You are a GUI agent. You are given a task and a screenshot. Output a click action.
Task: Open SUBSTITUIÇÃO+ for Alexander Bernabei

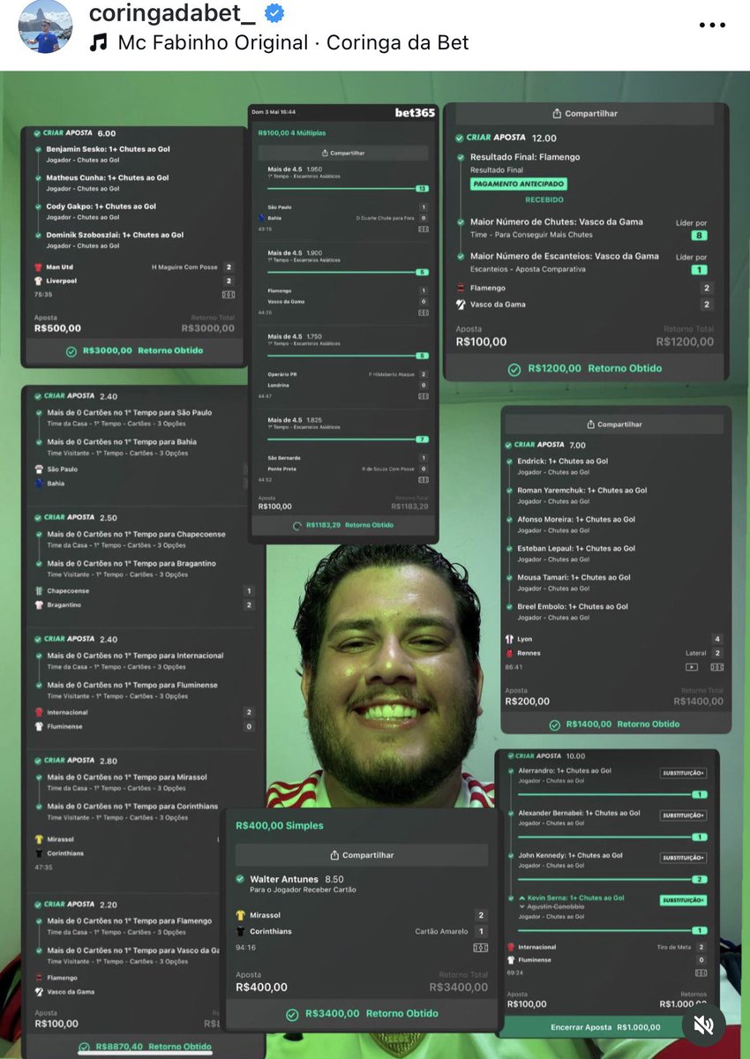point(684,815)
